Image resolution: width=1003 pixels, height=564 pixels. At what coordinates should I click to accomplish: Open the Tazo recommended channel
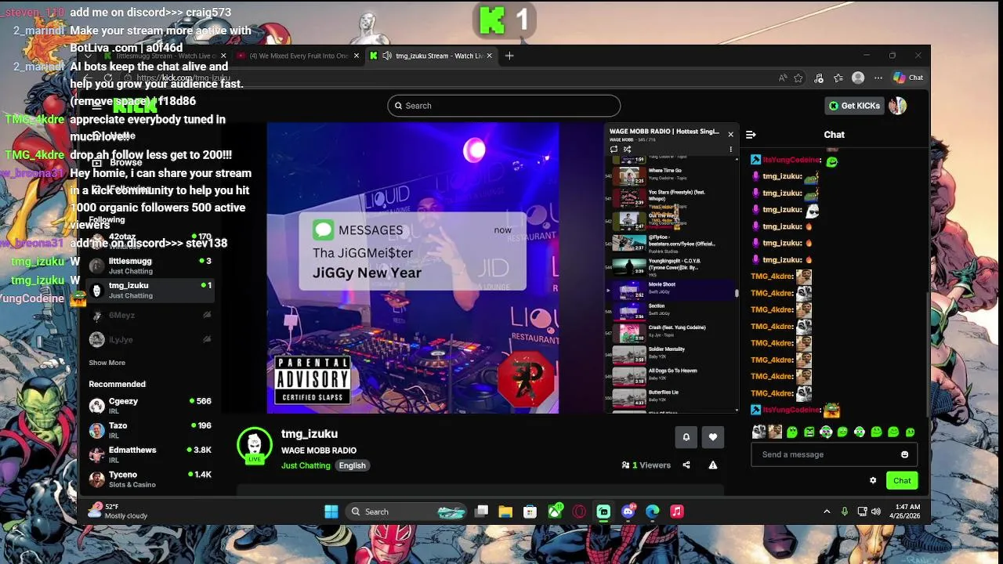150,429
